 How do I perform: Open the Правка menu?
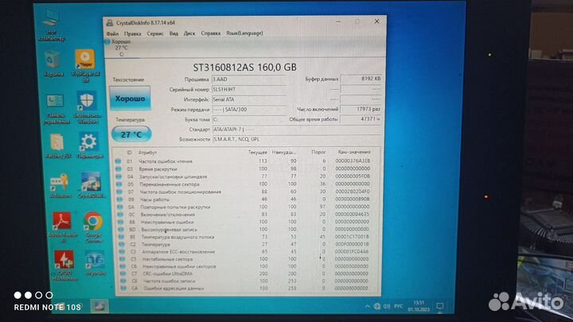(x=132, y=33)
